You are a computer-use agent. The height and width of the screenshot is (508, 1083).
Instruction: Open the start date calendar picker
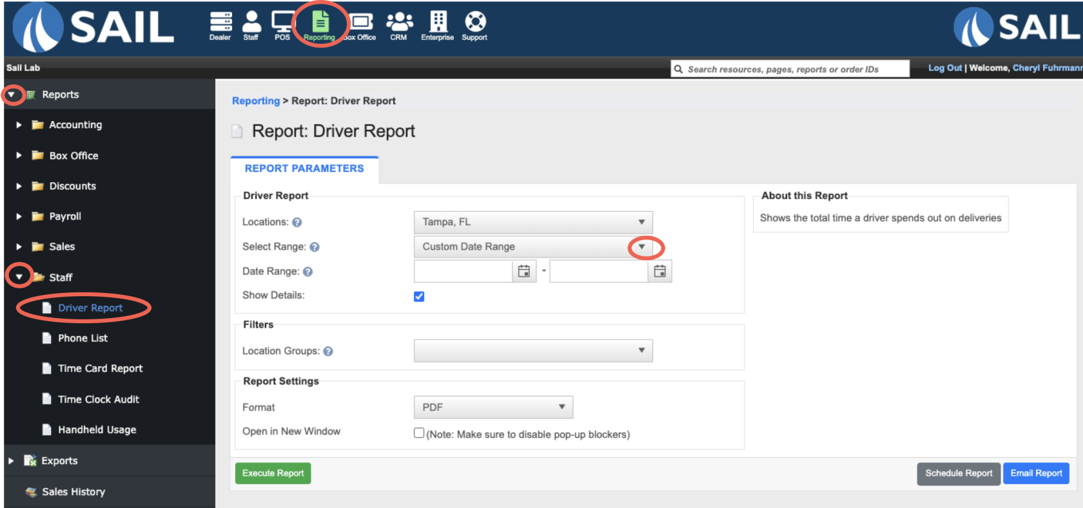pos(524,271)
